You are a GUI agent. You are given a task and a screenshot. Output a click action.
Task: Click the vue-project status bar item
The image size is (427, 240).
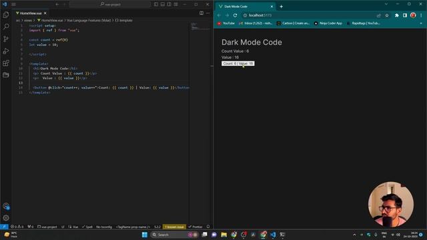click(x=47, y=227)
